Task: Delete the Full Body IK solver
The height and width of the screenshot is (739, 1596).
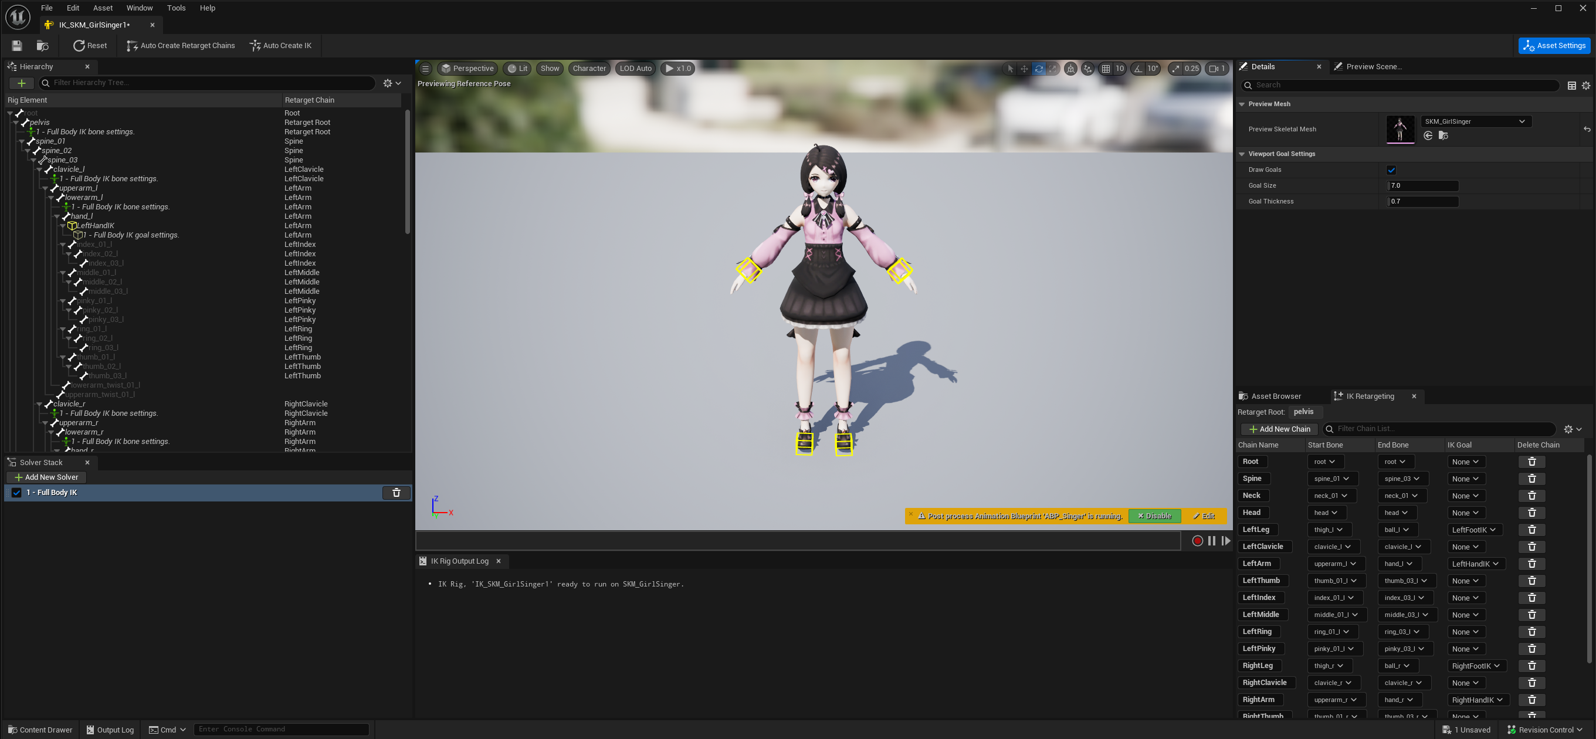Action: 397,493
